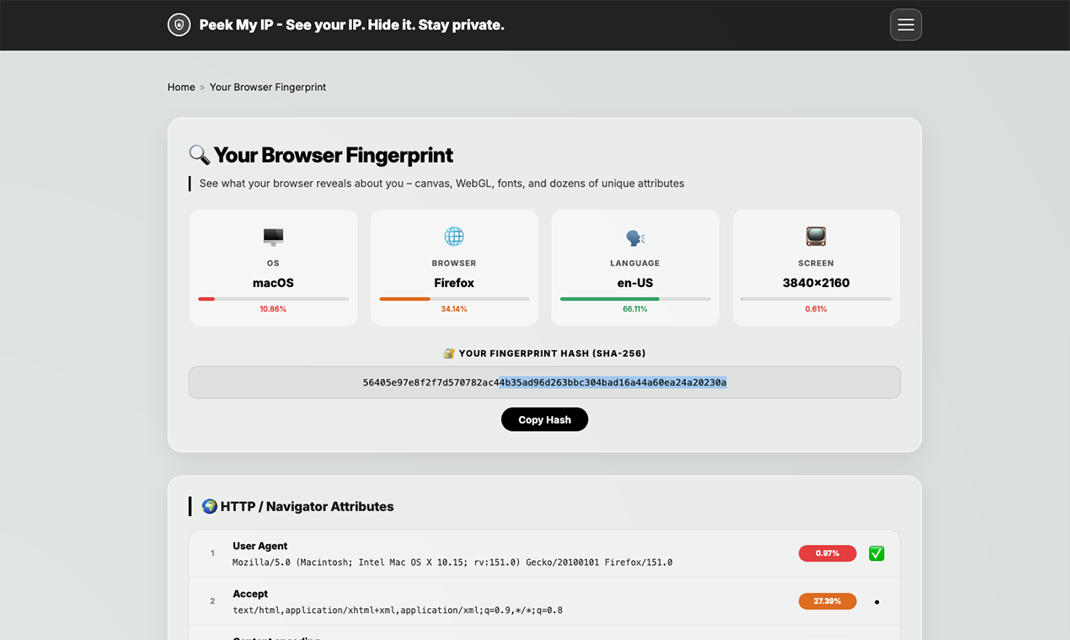Screen dimensions: 1070x640
Task: Click the globe icon on Browser card
Action: click(454, 237)
